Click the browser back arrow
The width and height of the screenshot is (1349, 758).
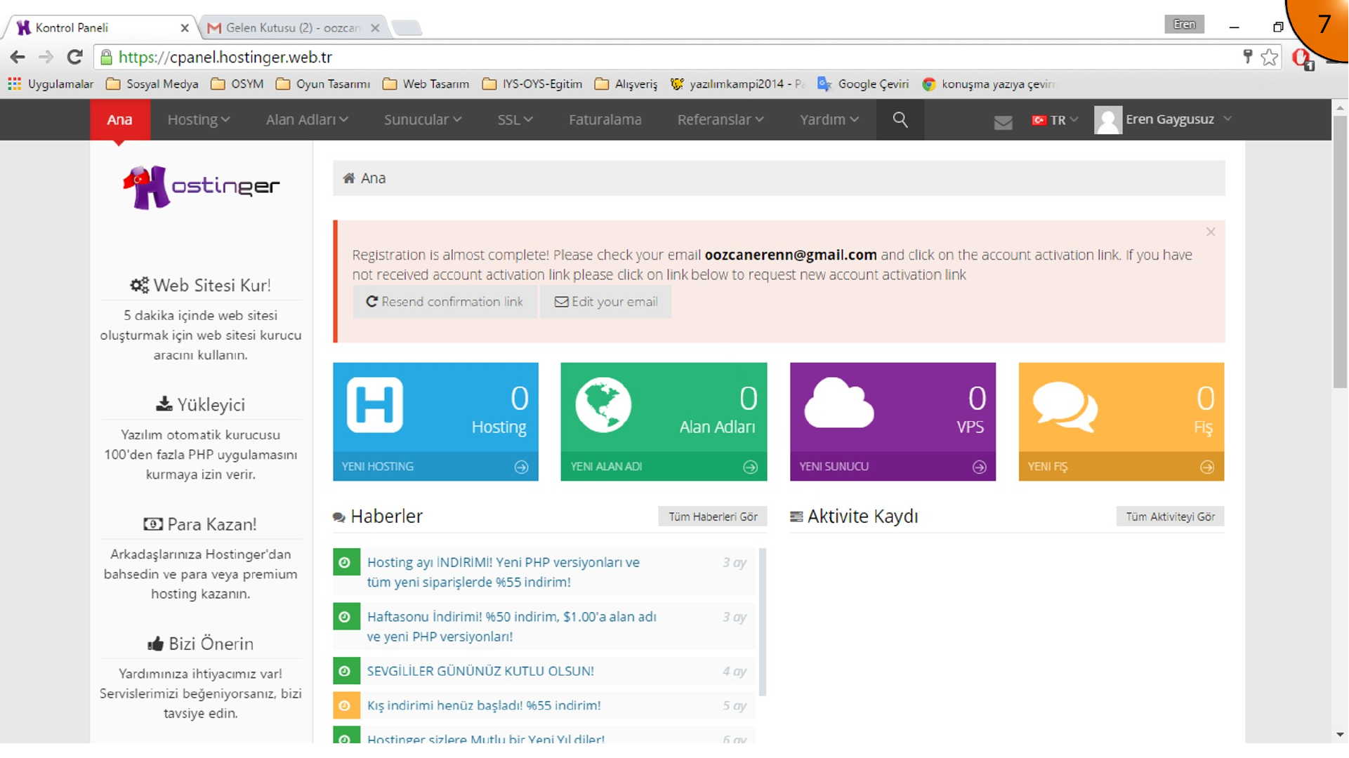pos(18,57)
